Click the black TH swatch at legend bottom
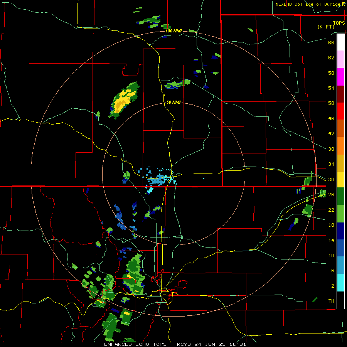Image resolution: width=347 pixels, height=347 pixels. click(x=340, y=300)
